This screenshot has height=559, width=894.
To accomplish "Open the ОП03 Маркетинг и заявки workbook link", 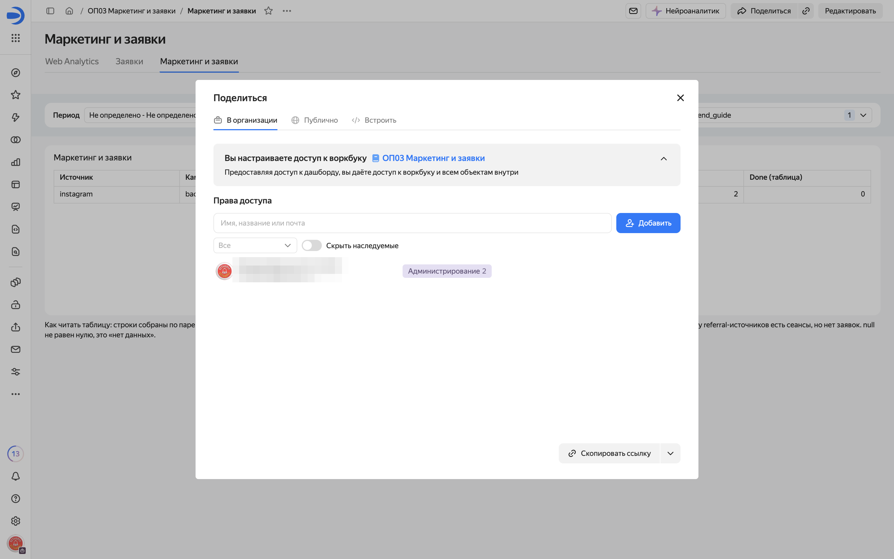I will [x=429, y=158].
